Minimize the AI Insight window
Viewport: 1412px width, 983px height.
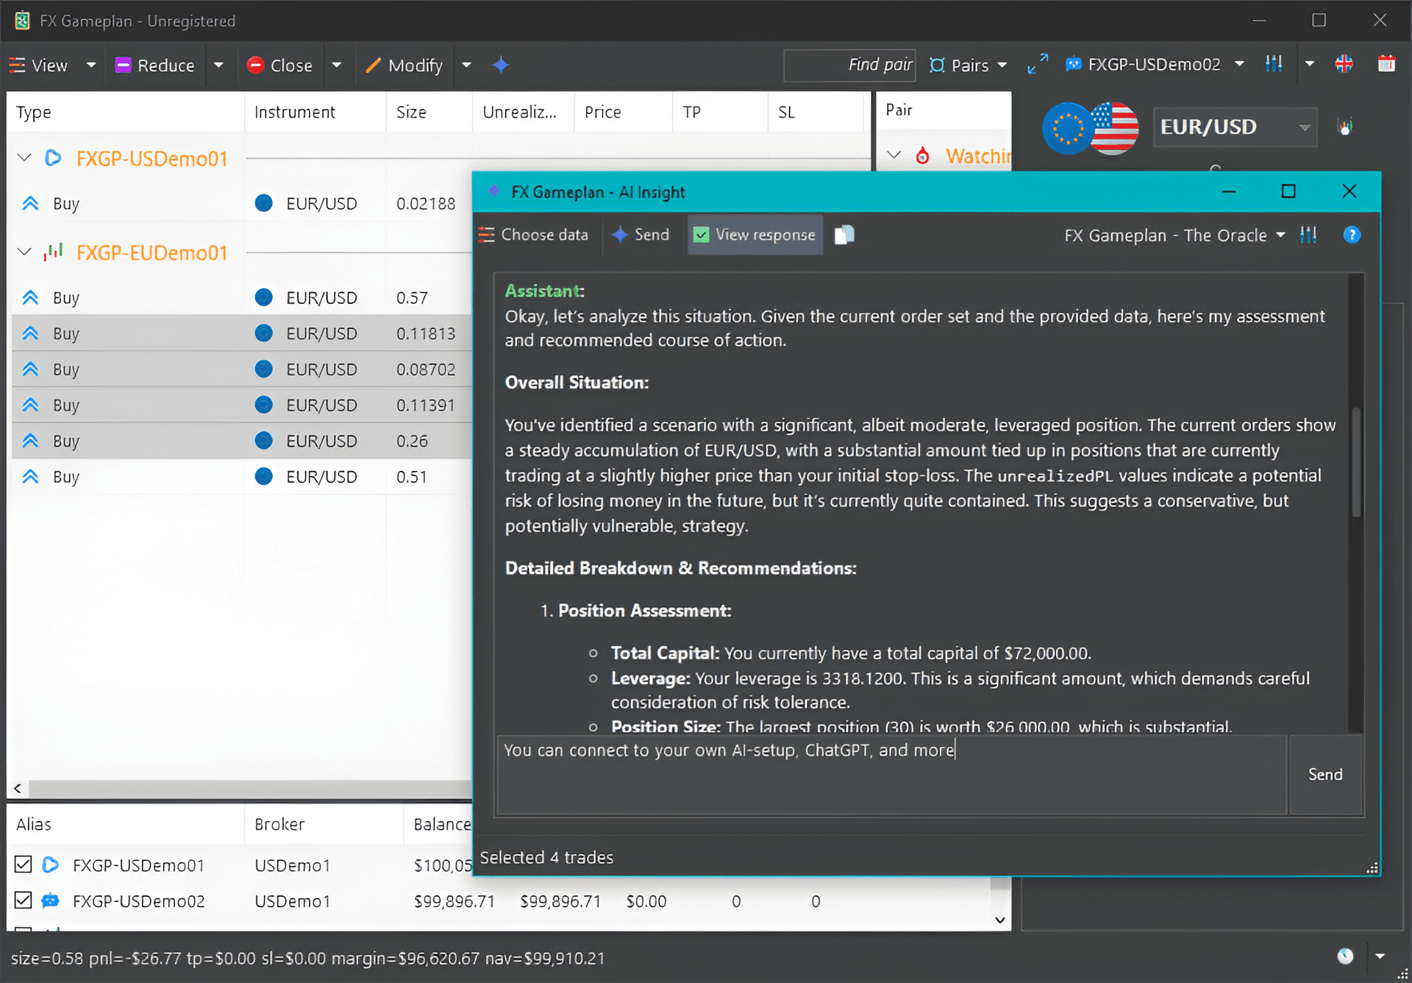pos(1229,191)
